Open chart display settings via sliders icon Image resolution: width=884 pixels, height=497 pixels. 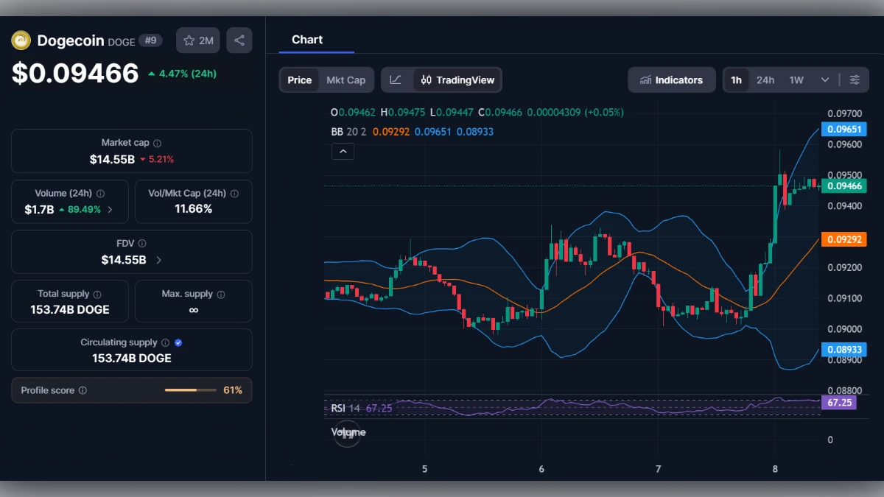click(855, 80)
